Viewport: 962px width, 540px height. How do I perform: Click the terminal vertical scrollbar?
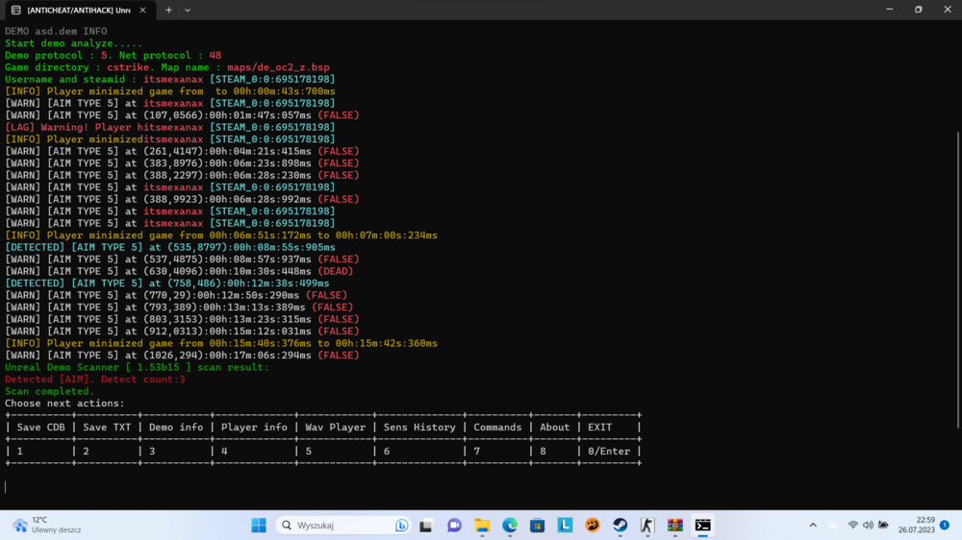point(958,280)
